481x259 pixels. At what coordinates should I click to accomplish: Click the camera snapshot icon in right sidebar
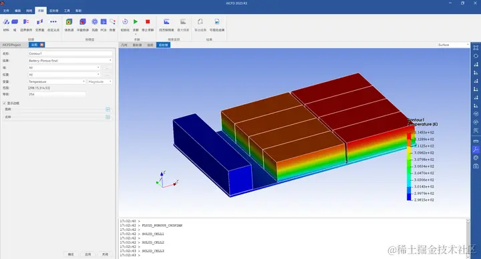476,166
